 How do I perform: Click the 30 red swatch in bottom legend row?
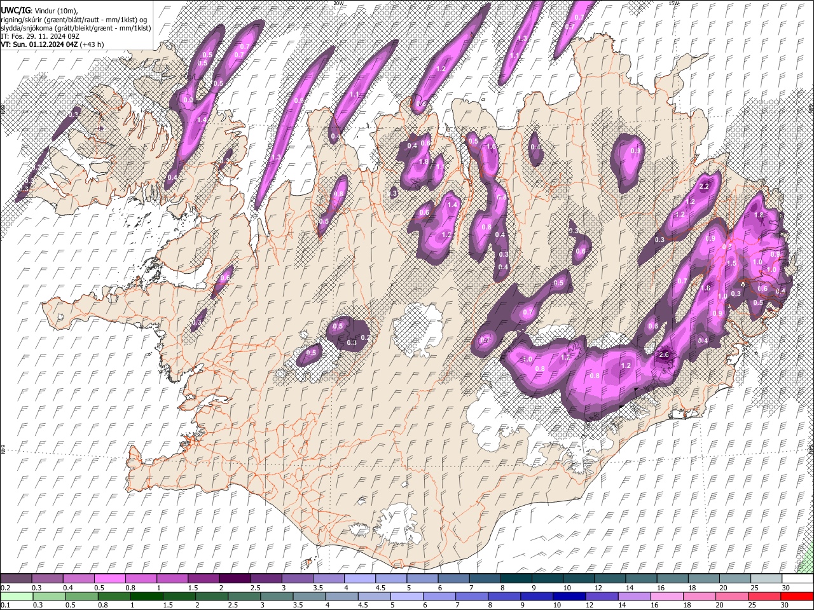pos(796,596)
